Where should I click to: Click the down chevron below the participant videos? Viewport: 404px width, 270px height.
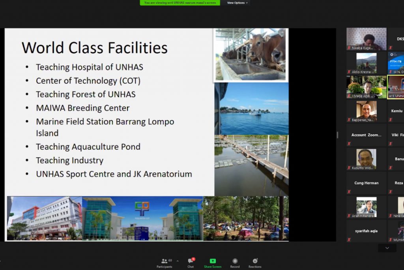[x=387, y=247]
